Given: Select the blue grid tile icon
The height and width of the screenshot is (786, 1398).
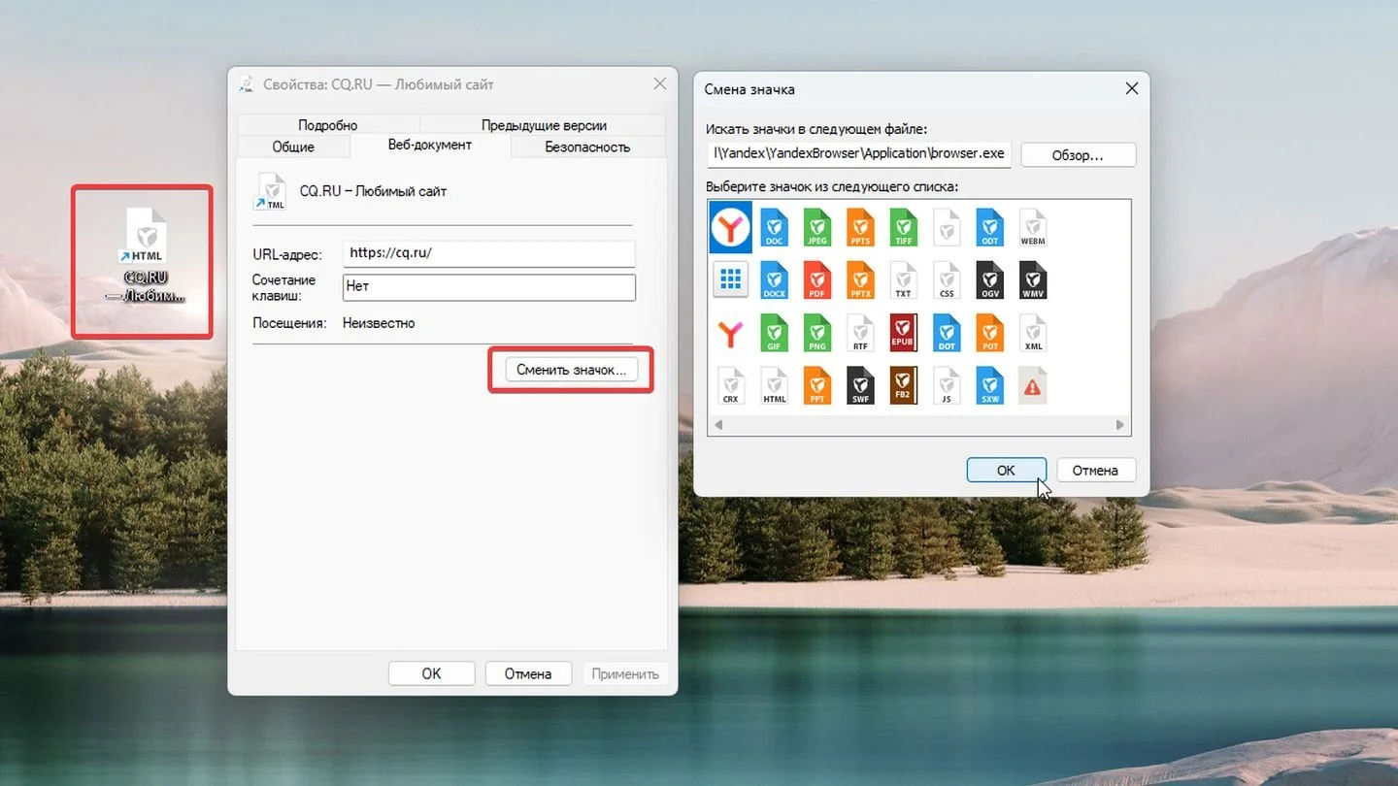Looking at the screenshot, I should 730,280.
